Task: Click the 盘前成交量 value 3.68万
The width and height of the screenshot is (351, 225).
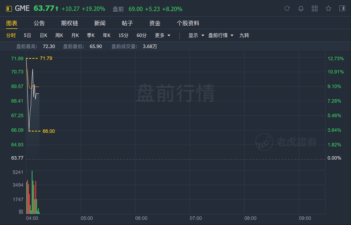Action: 150,46
